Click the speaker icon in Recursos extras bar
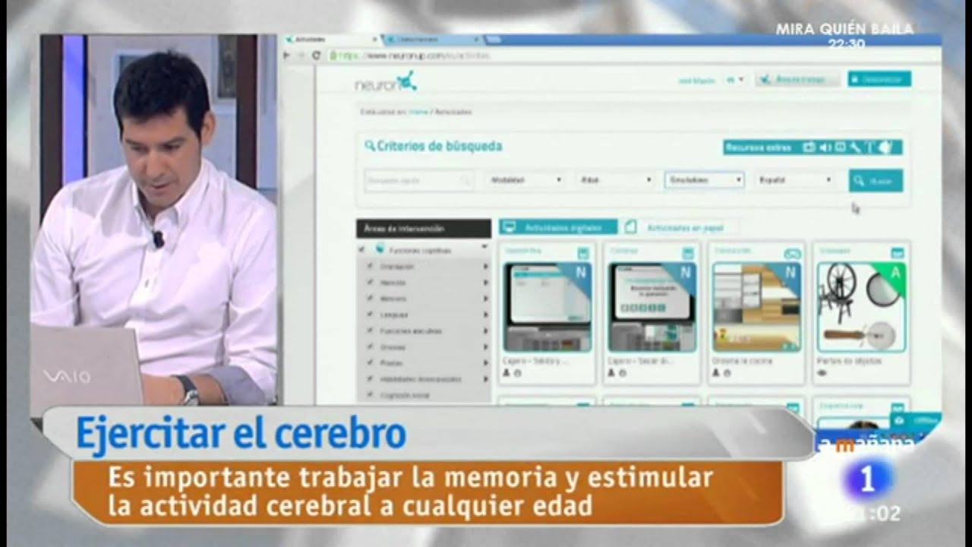Screen dimensions: 972x547 coord(825,147)
